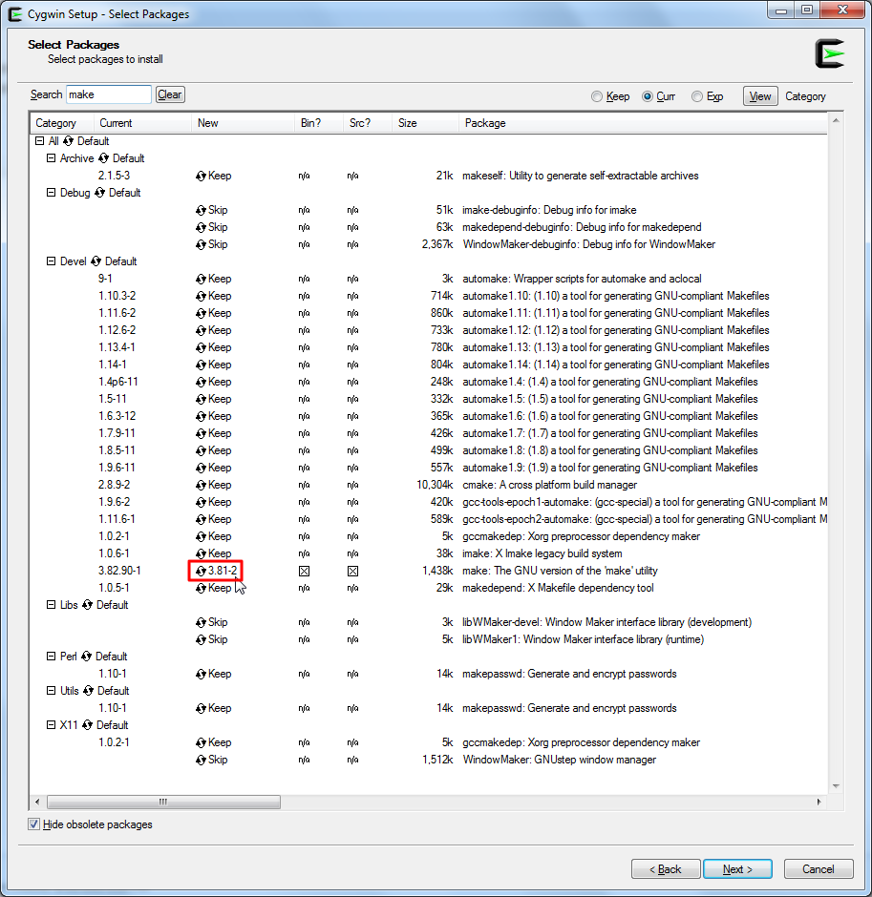The height and width of the screenshot is (897, 872).
Task: Click the cycle icon beside All Default
Action: click(68, 141)
